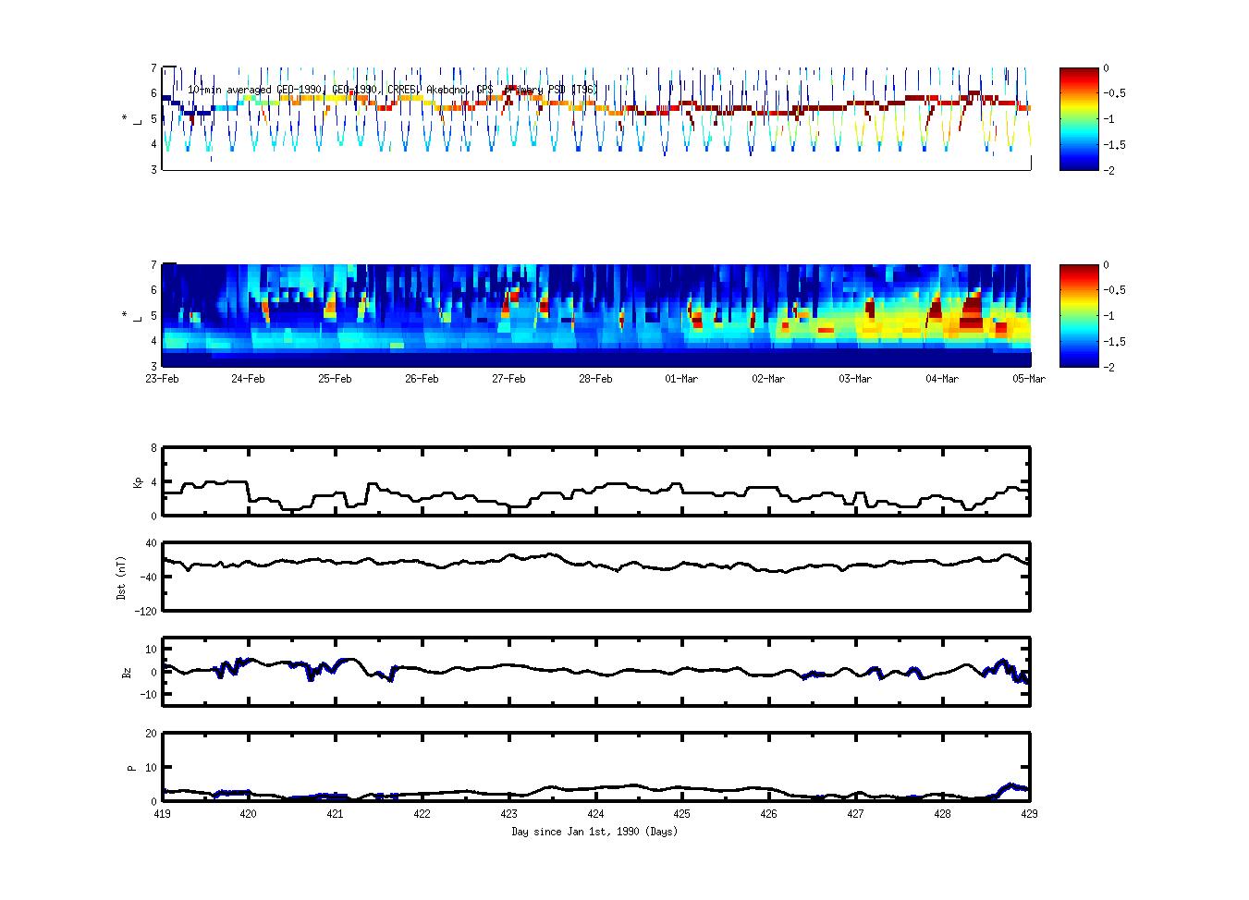Select the Bz time series plot
Screen dimensions: 1249x900
coord(596,672)
